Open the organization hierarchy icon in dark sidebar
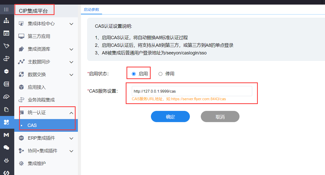The width and height of the screenshot is (325, 175). (x=6, y=21)
